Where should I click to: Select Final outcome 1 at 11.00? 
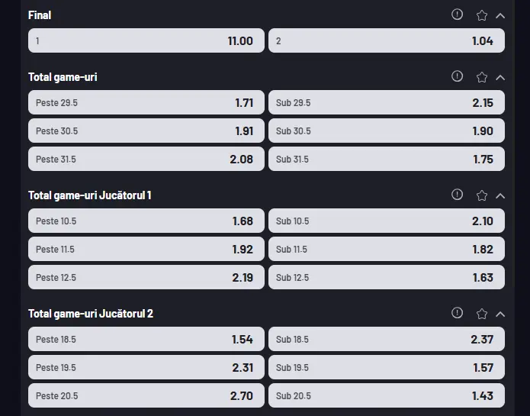coord(146,40)
